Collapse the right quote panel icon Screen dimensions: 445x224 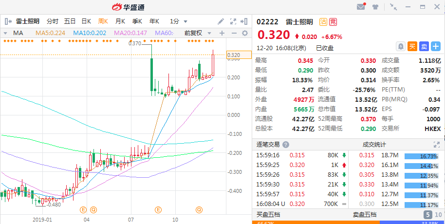(244, 21)
